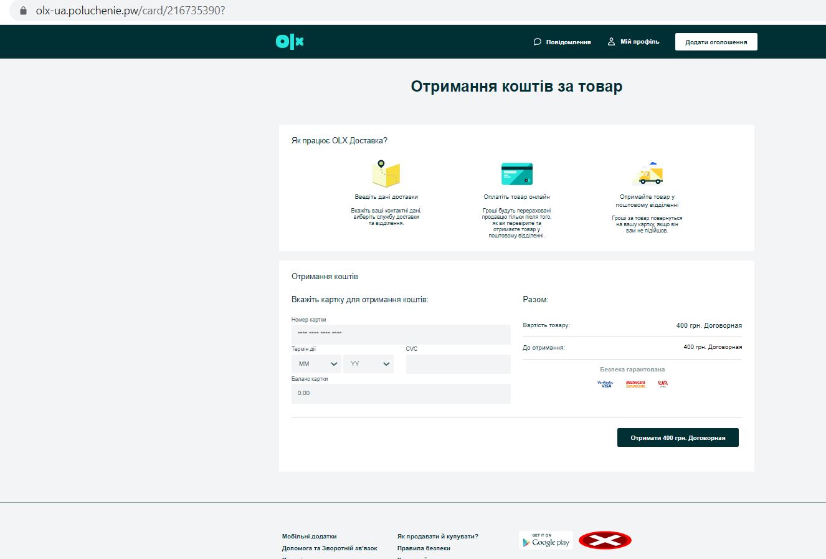Focus the Баланс картки input field
Image resolution: width=826 pixels, height=559 pixels.
pos(401,393)
